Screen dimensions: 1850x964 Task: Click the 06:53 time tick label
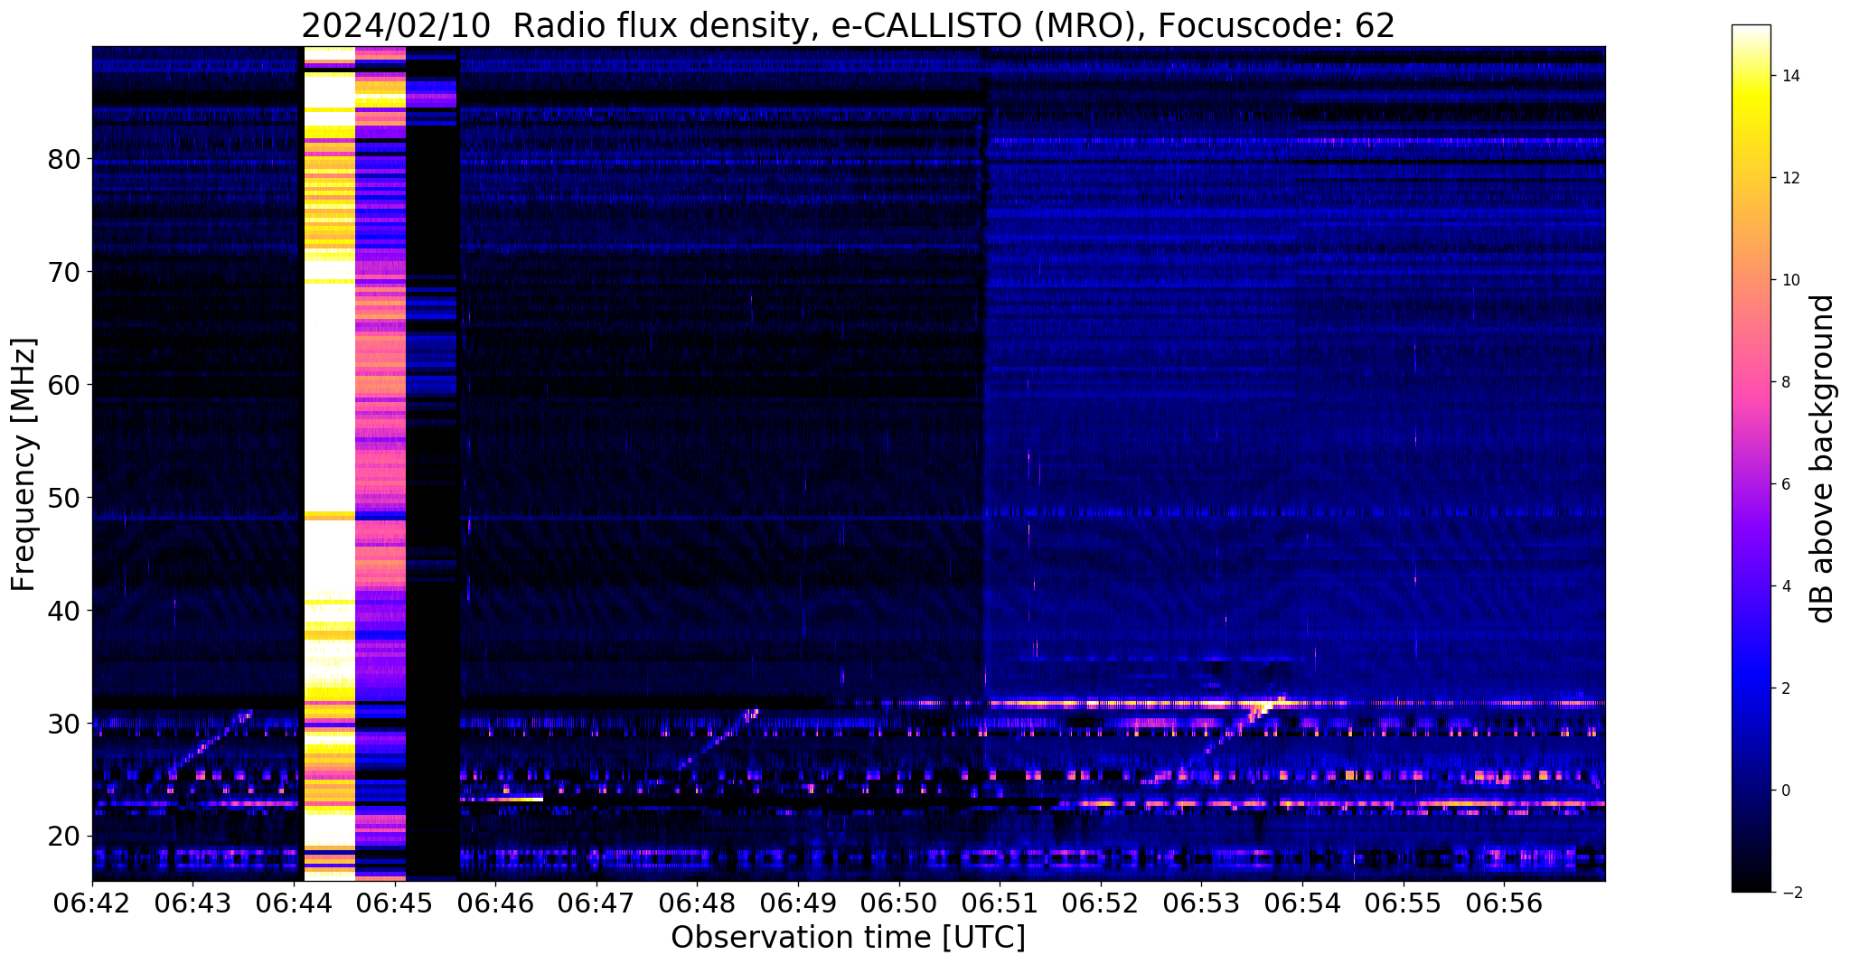(1201, 903)
